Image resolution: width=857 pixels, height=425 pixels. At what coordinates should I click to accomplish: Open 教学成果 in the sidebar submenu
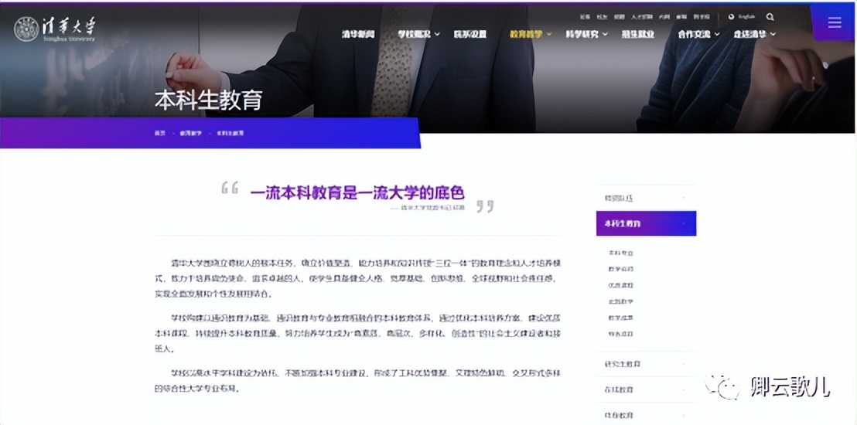click(x=620, y=318)
